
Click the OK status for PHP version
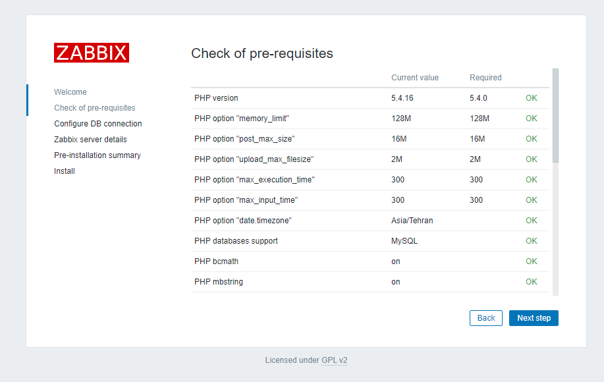532,98
